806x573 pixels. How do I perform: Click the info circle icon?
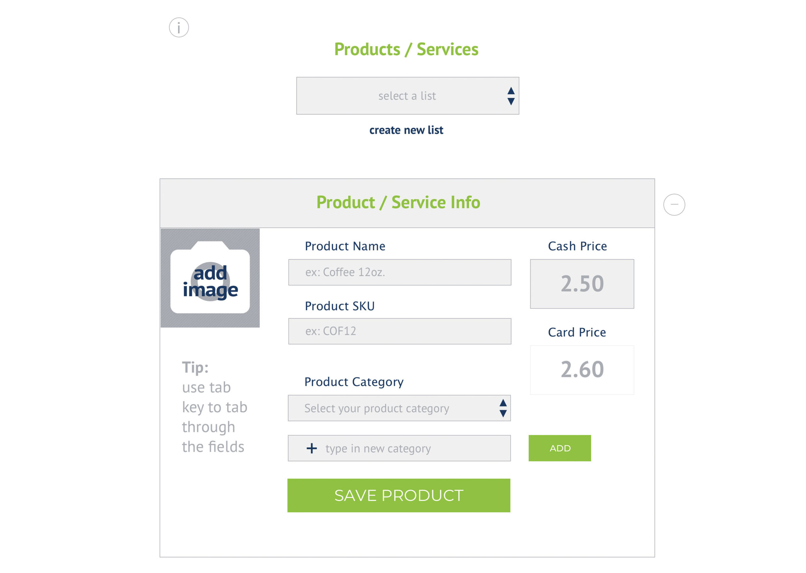pyautogui.click(x=179, y=27)
